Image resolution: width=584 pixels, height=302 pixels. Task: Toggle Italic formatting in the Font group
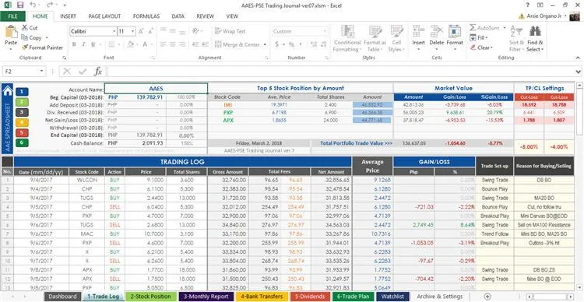[x=83, y=44]
